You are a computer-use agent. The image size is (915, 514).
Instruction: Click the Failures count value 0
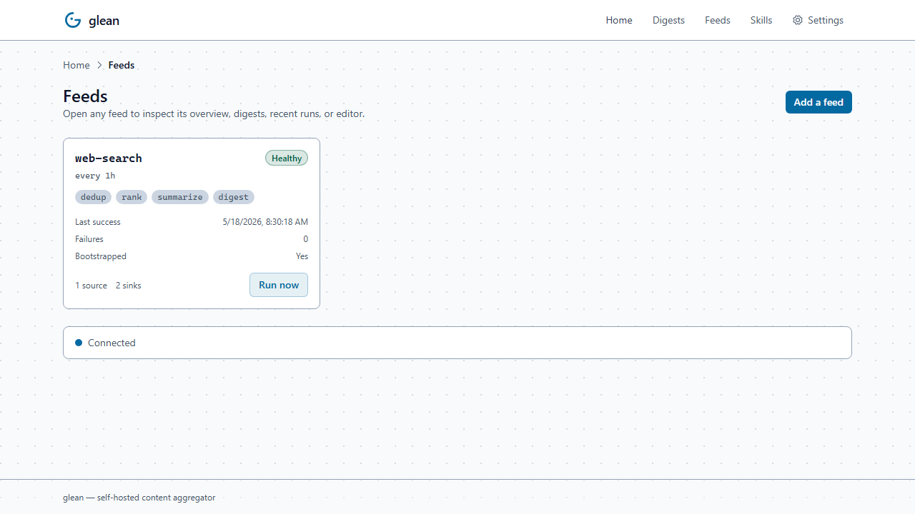(x=306, y=239)
